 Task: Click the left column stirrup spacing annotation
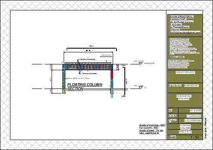(x=78, y=79)
